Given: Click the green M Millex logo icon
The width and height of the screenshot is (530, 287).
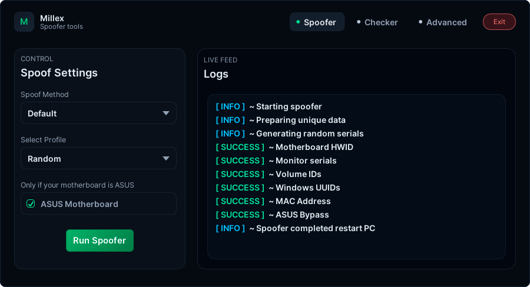Looking at the screenshot, I should click(x=24, y=22).
